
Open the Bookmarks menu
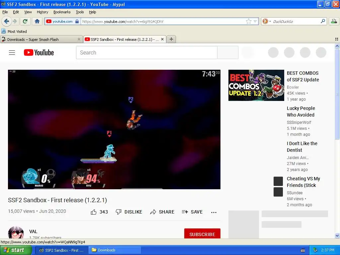[x=62, y=12]
